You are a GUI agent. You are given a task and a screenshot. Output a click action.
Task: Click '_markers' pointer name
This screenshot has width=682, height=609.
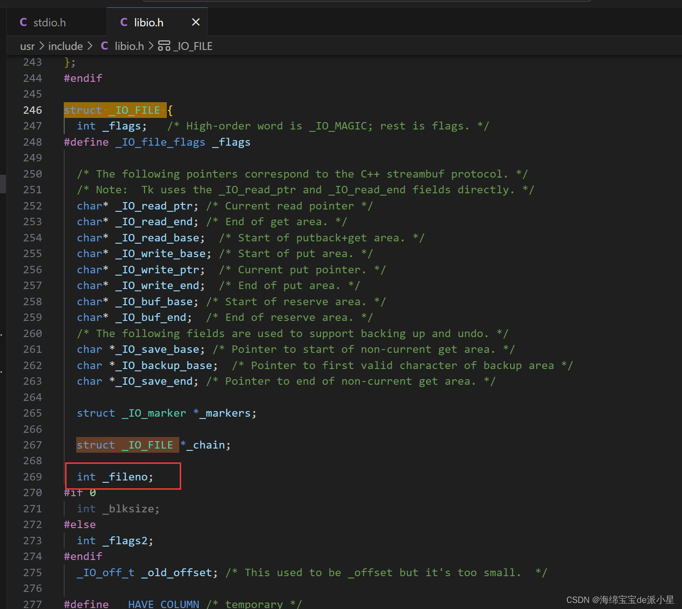225,413
